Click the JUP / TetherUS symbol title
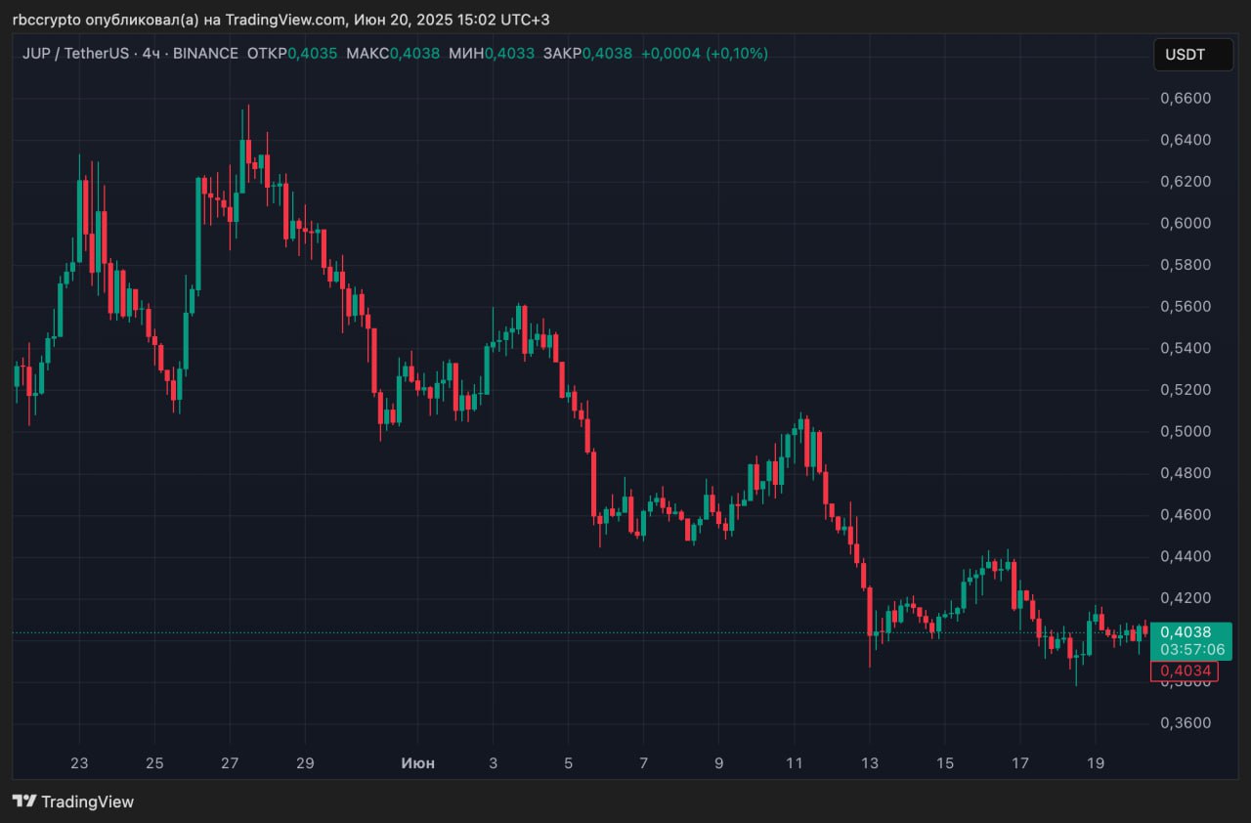Viewport: 1251px width, 823px height. point(75,53)
